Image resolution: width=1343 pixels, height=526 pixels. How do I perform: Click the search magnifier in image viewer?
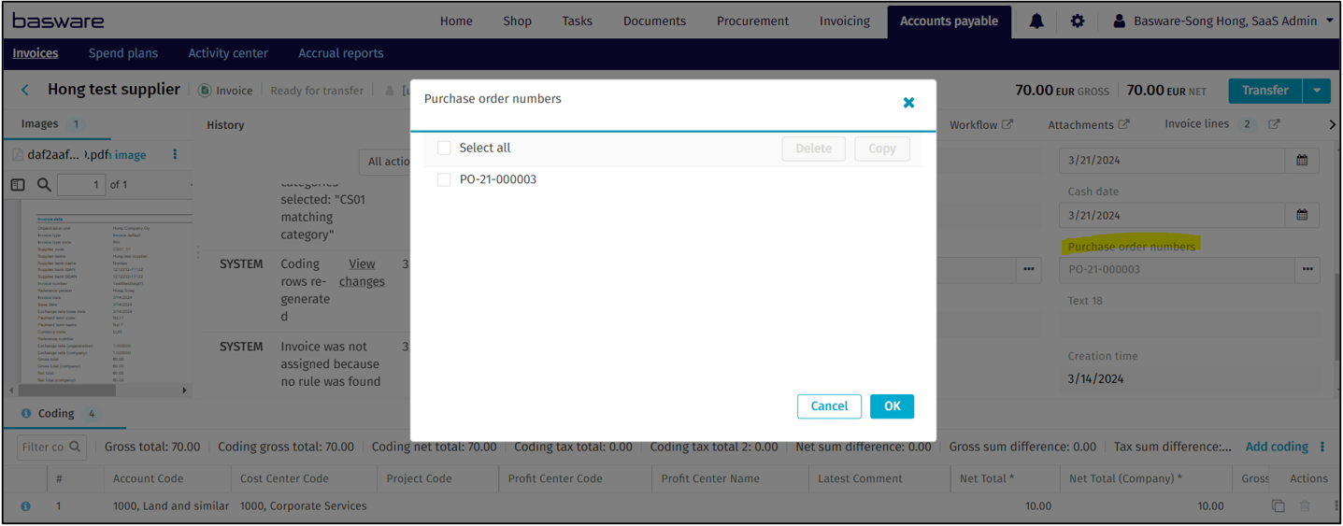(44, 185)
